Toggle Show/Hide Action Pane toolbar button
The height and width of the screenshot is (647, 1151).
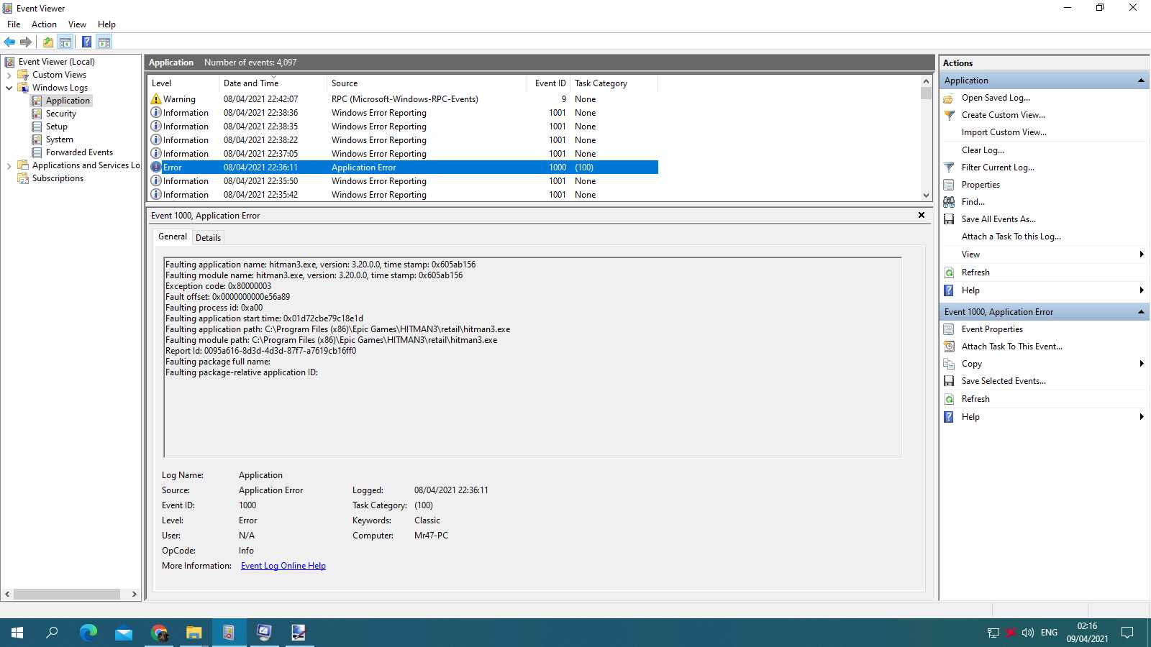[x=104, y=42]
